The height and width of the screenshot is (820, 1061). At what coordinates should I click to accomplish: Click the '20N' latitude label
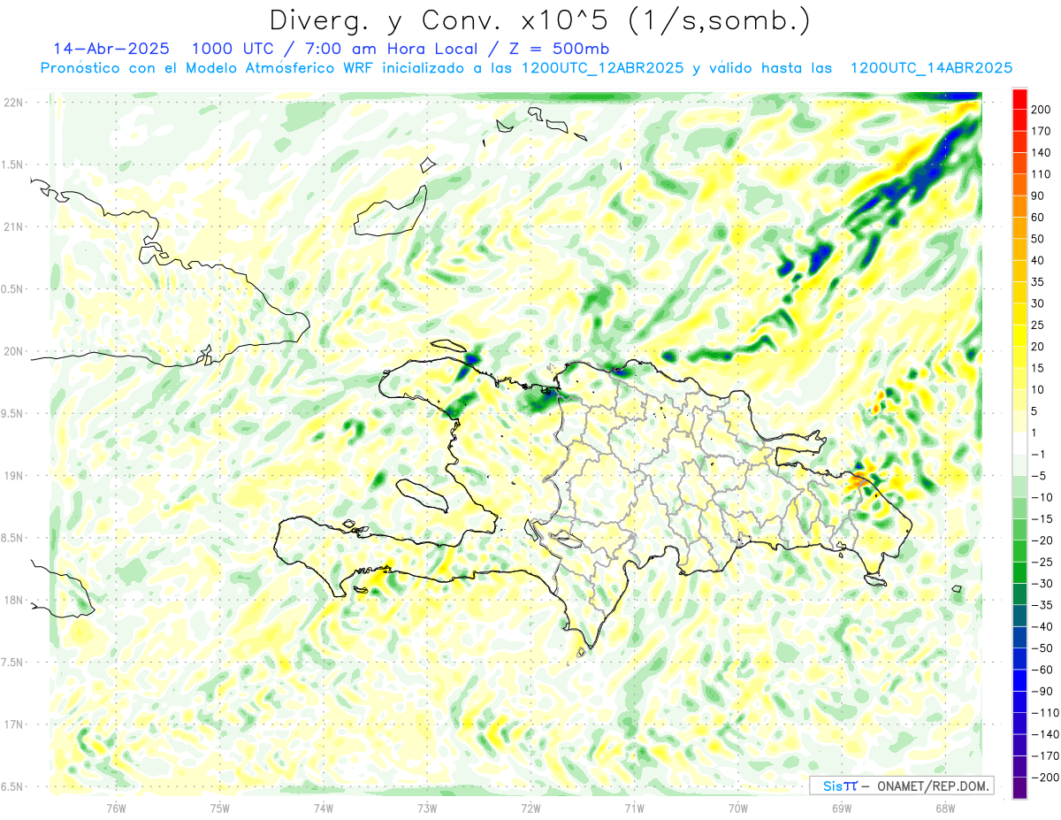click(13, 351)
